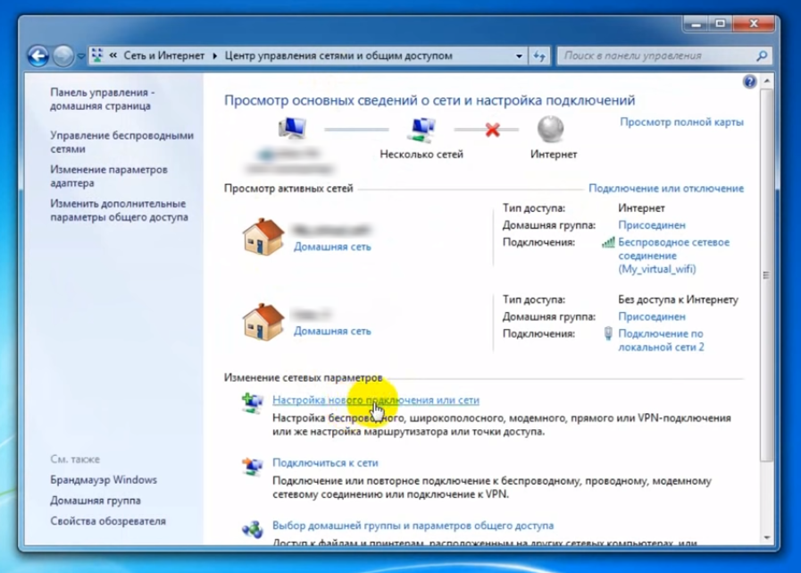Minimize the network center window
Image resolution: width=801 pixels, height=573 pixels.
(x=696, y=23)
